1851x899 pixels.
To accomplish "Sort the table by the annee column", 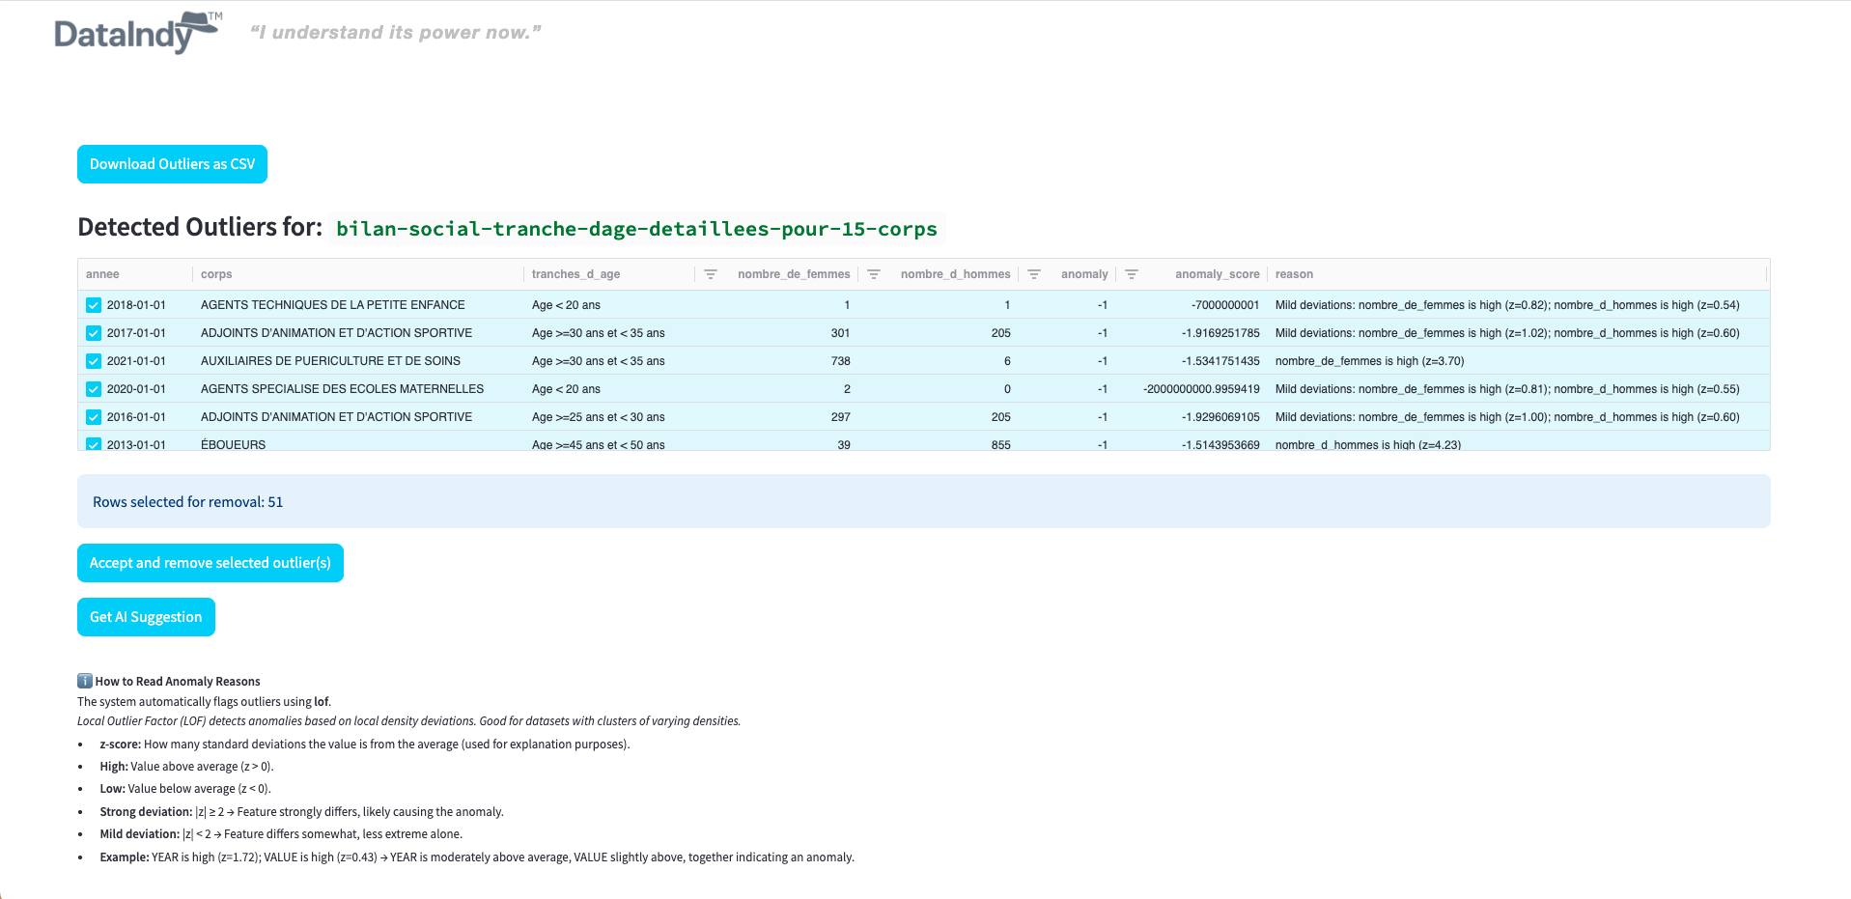I will (x=102, y=274).
